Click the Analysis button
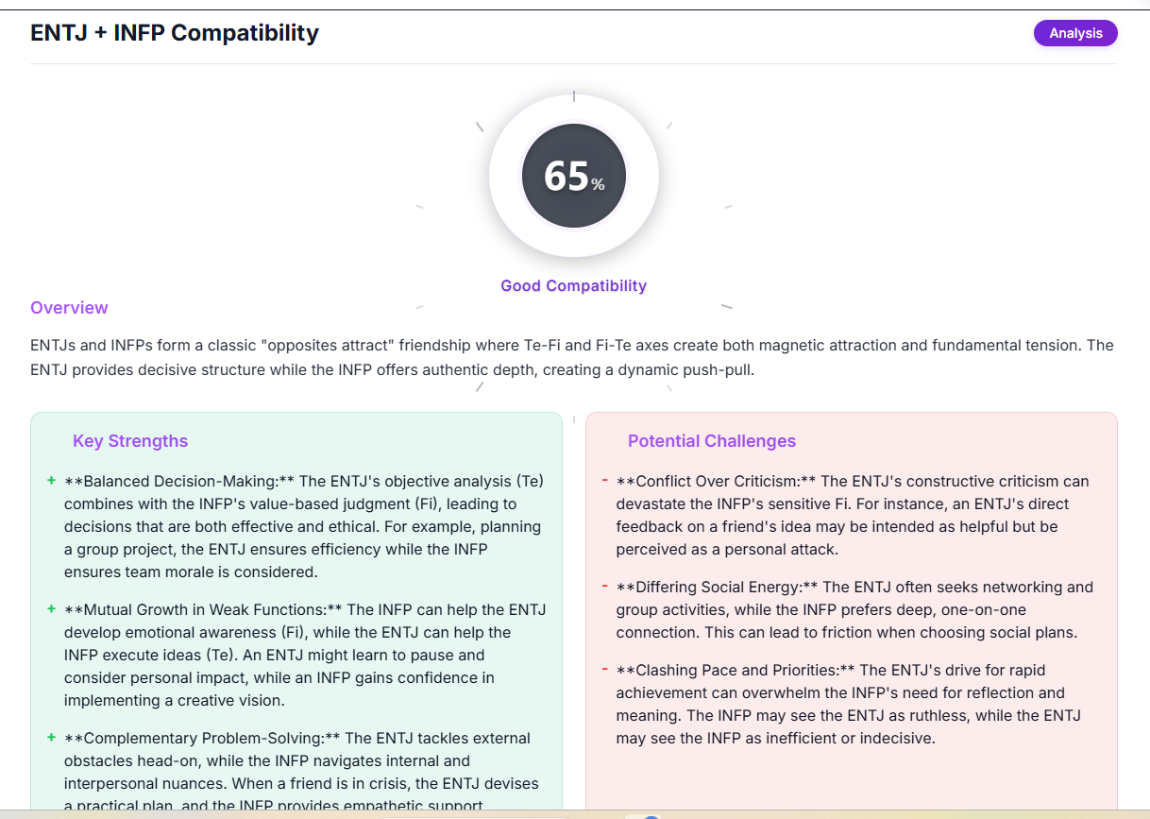The width and height of the screenshot is (1150, 819). (1075, 33)
